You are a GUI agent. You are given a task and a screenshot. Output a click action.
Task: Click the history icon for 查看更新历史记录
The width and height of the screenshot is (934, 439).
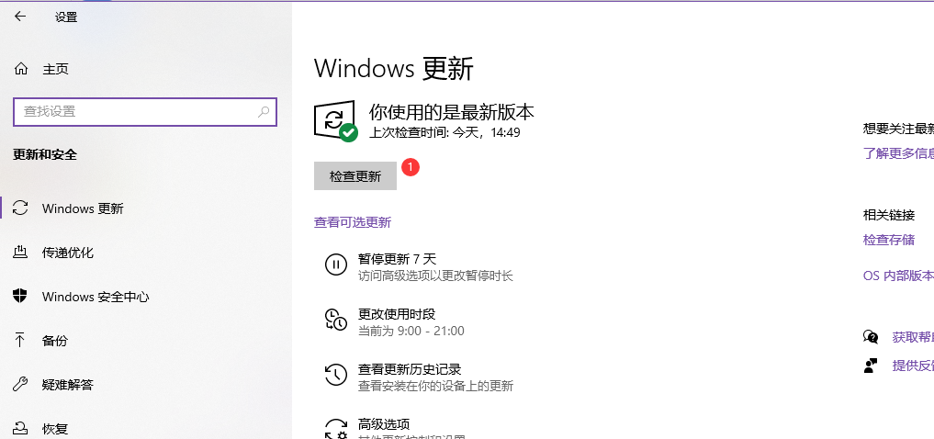pos(336,374)
